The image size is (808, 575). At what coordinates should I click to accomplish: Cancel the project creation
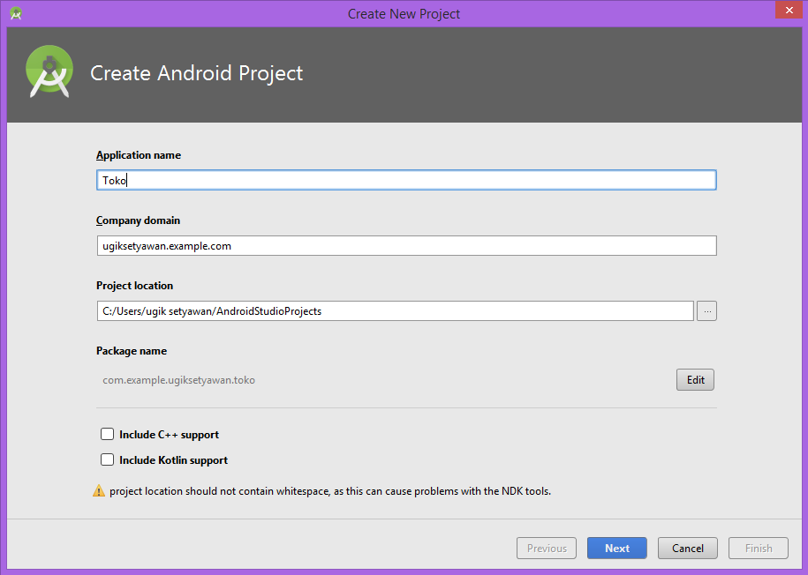point(687,548)
